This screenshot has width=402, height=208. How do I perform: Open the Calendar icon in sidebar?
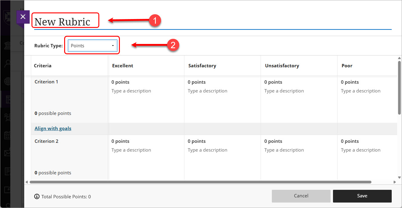(8, 135)
